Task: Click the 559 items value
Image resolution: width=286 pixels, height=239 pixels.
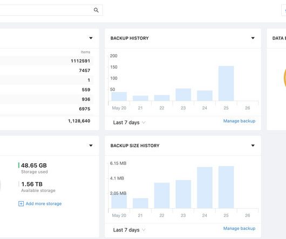Action: point(86,90)
